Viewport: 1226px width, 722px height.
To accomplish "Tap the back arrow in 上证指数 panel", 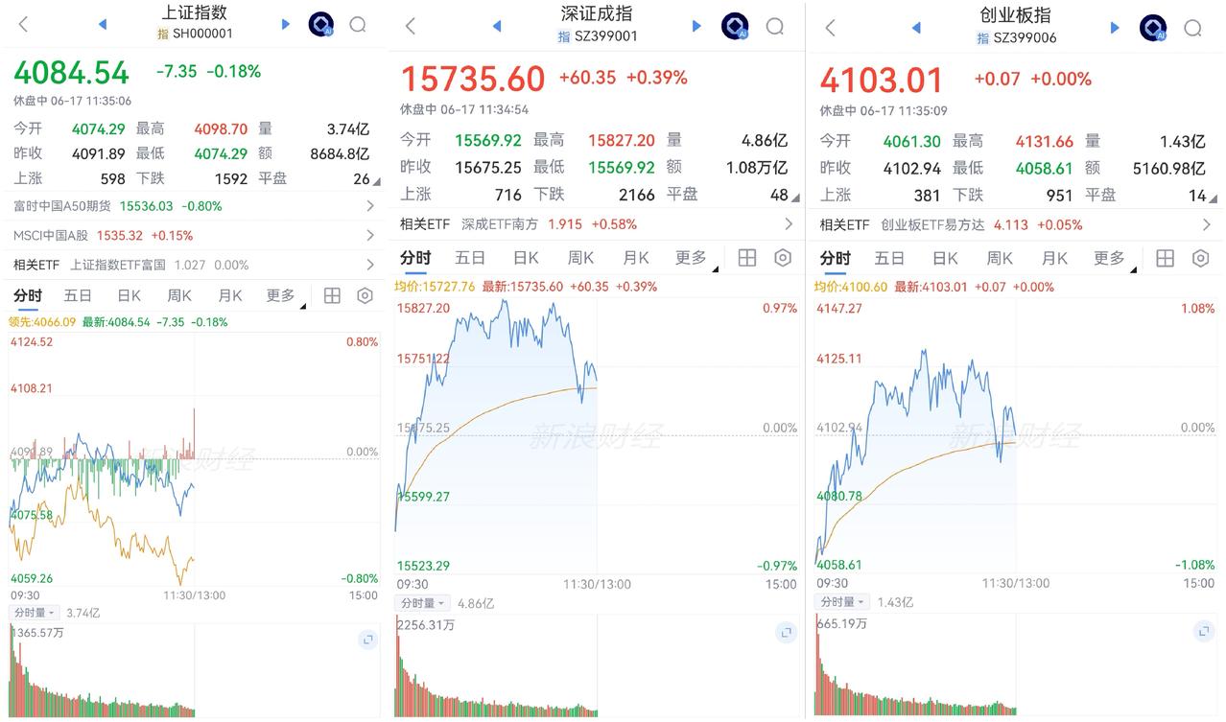I will pyautogui.click(x=24, y=25).
